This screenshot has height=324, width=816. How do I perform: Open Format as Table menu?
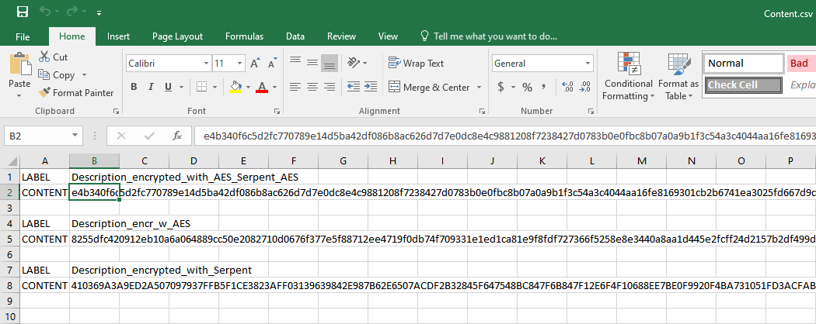click(x=678, y=76)
